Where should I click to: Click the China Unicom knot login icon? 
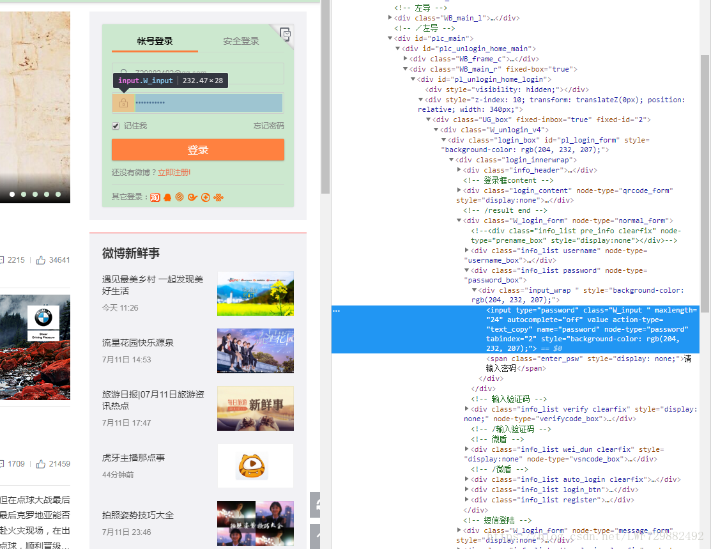click(x=218, y=197)
